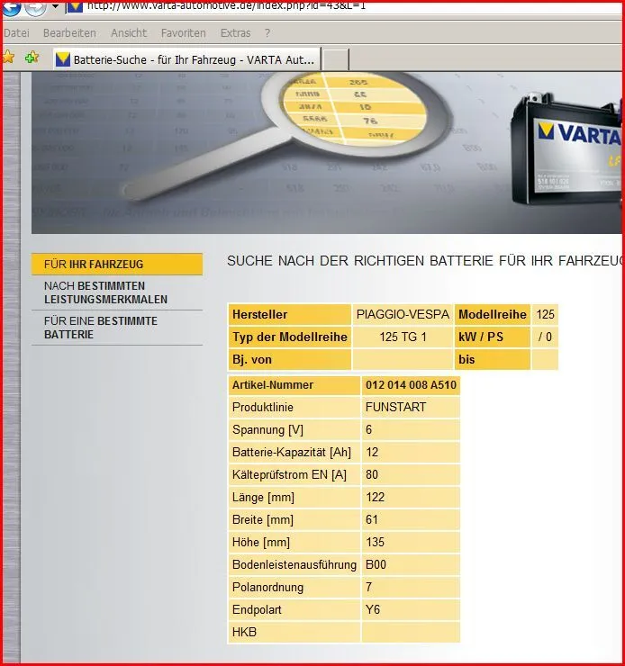Open the Datei menu
Screen dimensions: 625x666
click(x=16, y=33)
